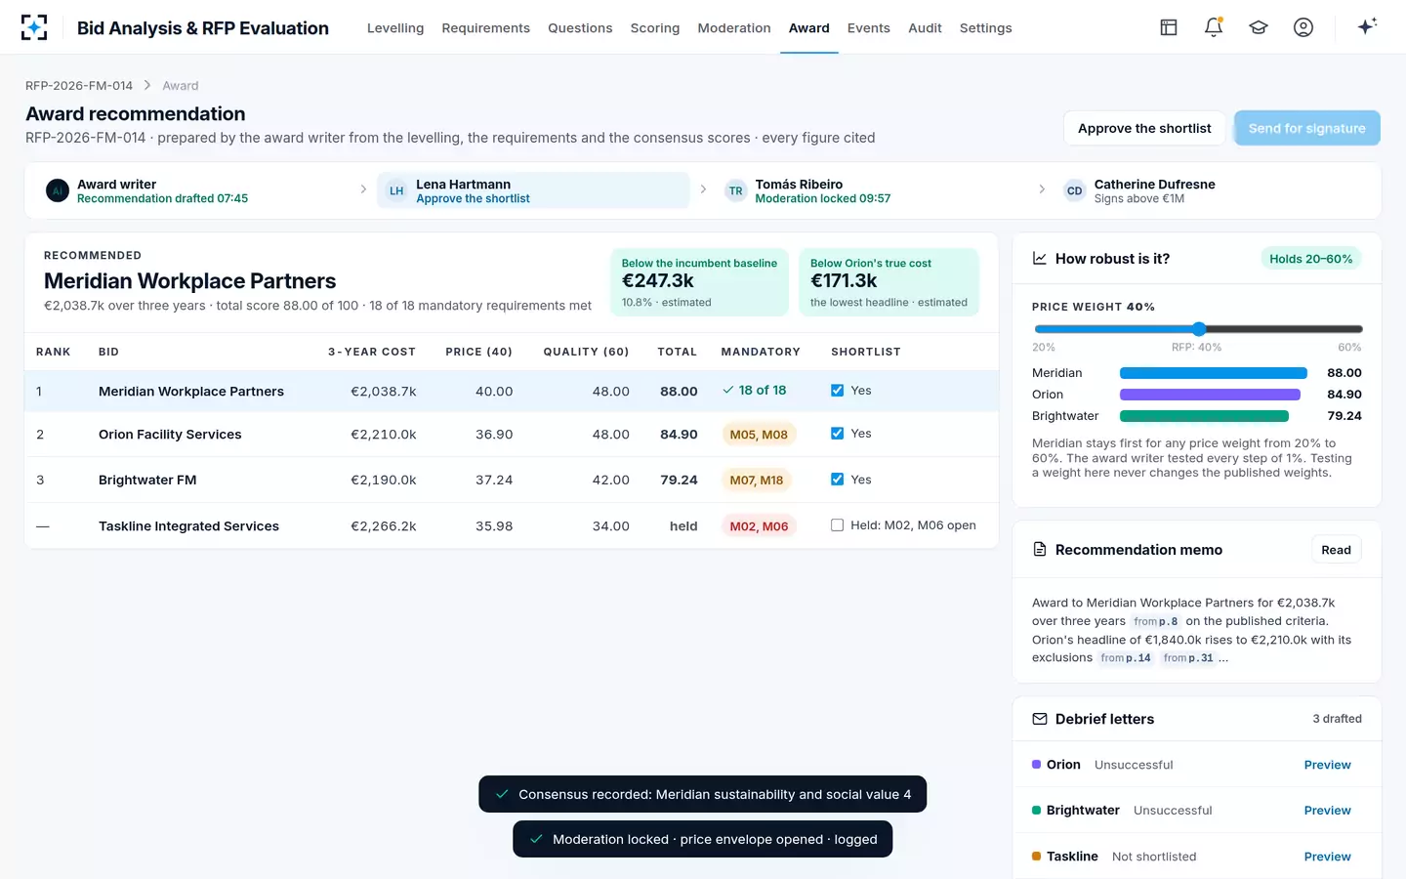Image resolution: width=1406 pixels, height=879 pixels.
Task: Click the Debrief letters envelope icon
Action: coord(1040,719)
